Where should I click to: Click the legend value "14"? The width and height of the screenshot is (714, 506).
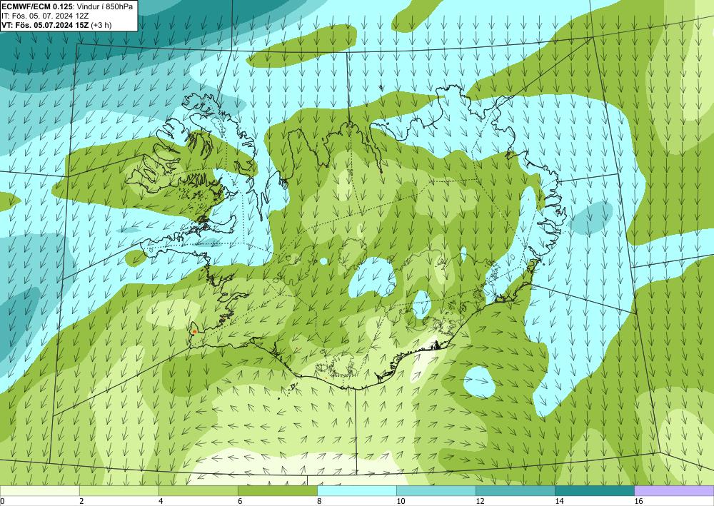559,501
